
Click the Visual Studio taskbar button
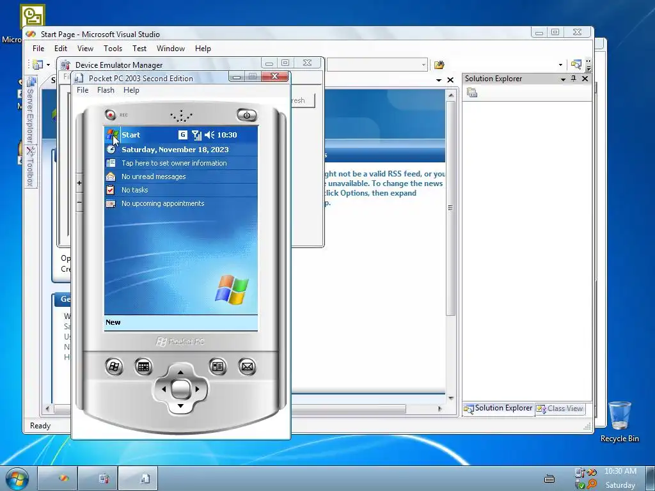(x=57, y=478)
